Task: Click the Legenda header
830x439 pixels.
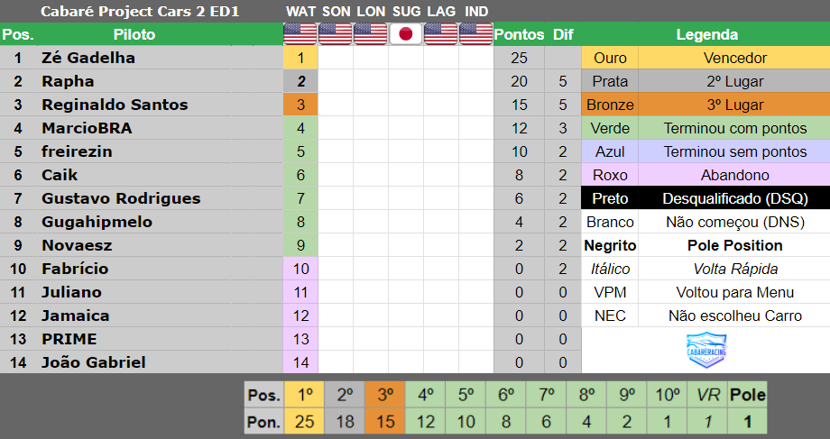Action: pos(706,34)
